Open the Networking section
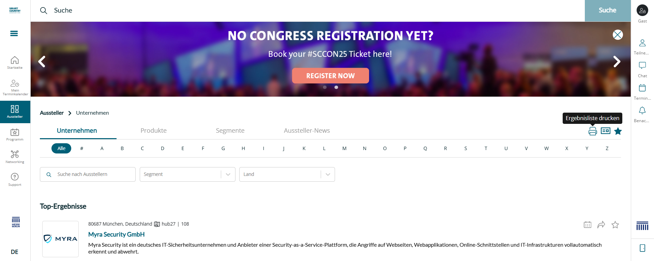This screenshot has height=261, width=654. [x=15, y=157]
